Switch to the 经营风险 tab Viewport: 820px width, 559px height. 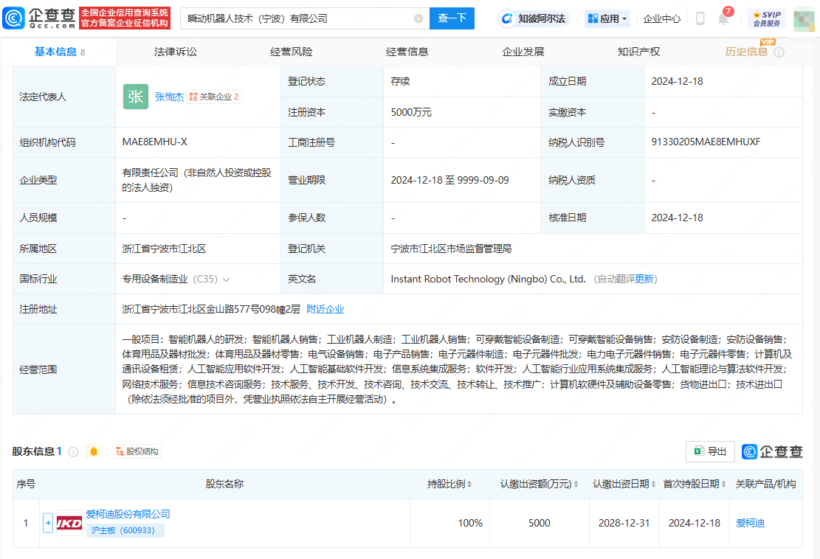click(292, 52)
